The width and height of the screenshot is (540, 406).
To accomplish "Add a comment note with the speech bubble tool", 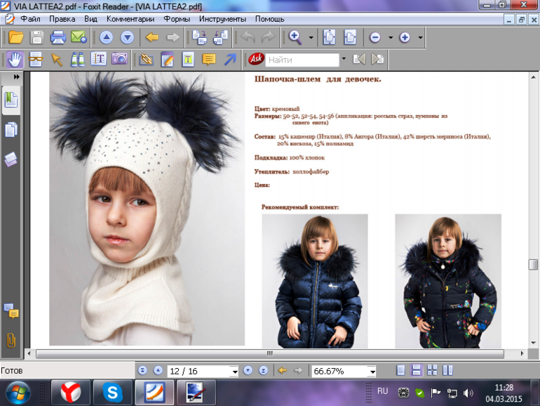I will pyautogui.click(x=208, y=60).
